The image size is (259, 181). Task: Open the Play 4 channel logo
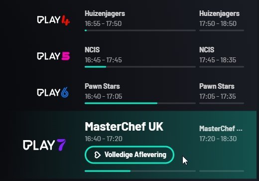(53, 20)
